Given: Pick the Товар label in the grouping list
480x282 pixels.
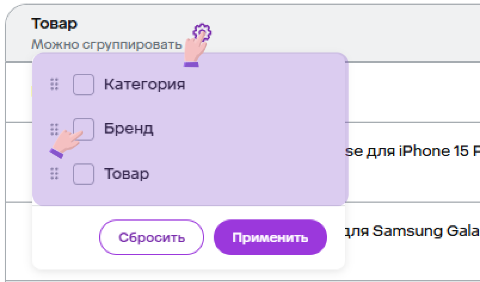Looking at the screenshot, I should coord(126,173).
